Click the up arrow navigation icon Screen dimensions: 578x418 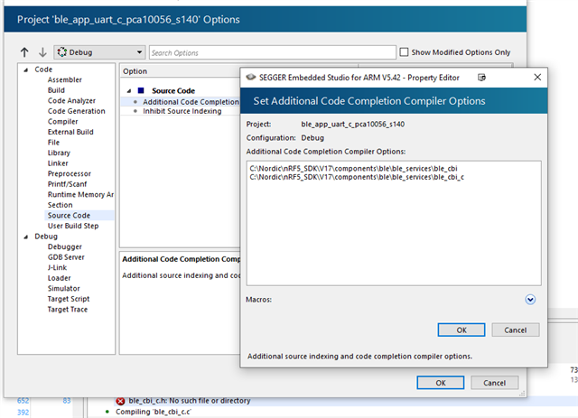24,52
